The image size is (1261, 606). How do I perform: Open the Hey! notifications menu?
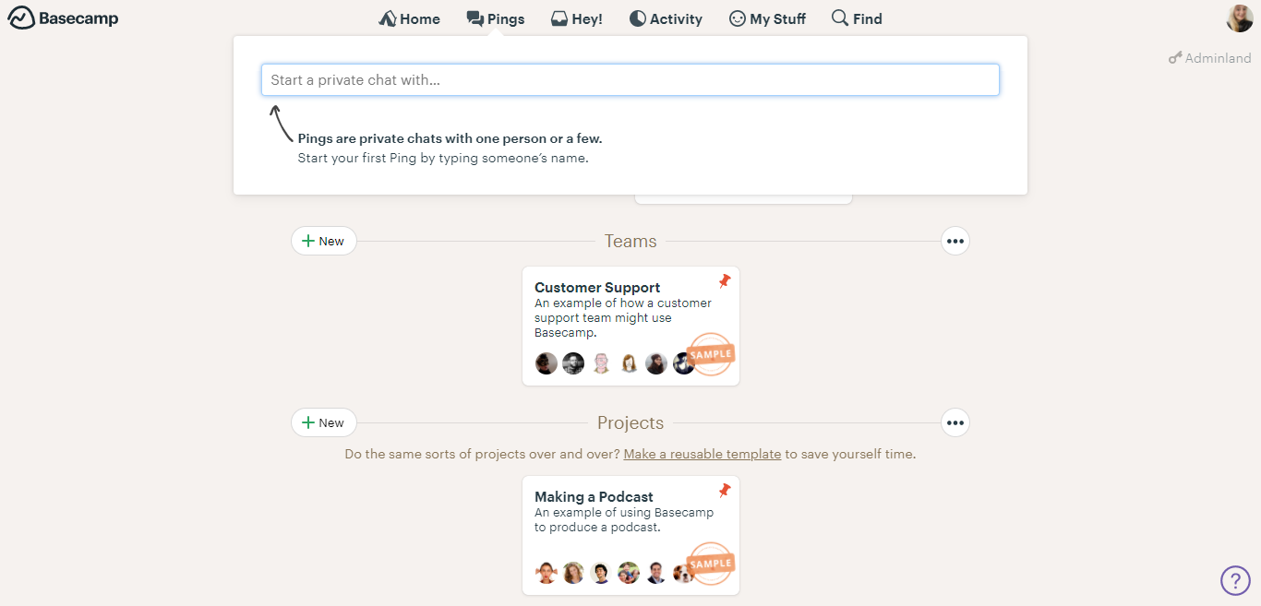tap(577, 18)
